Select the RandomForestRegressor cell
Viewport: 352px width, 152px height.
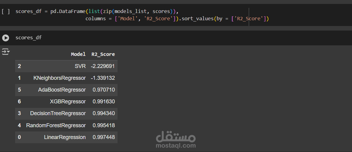tap(56, 125)
